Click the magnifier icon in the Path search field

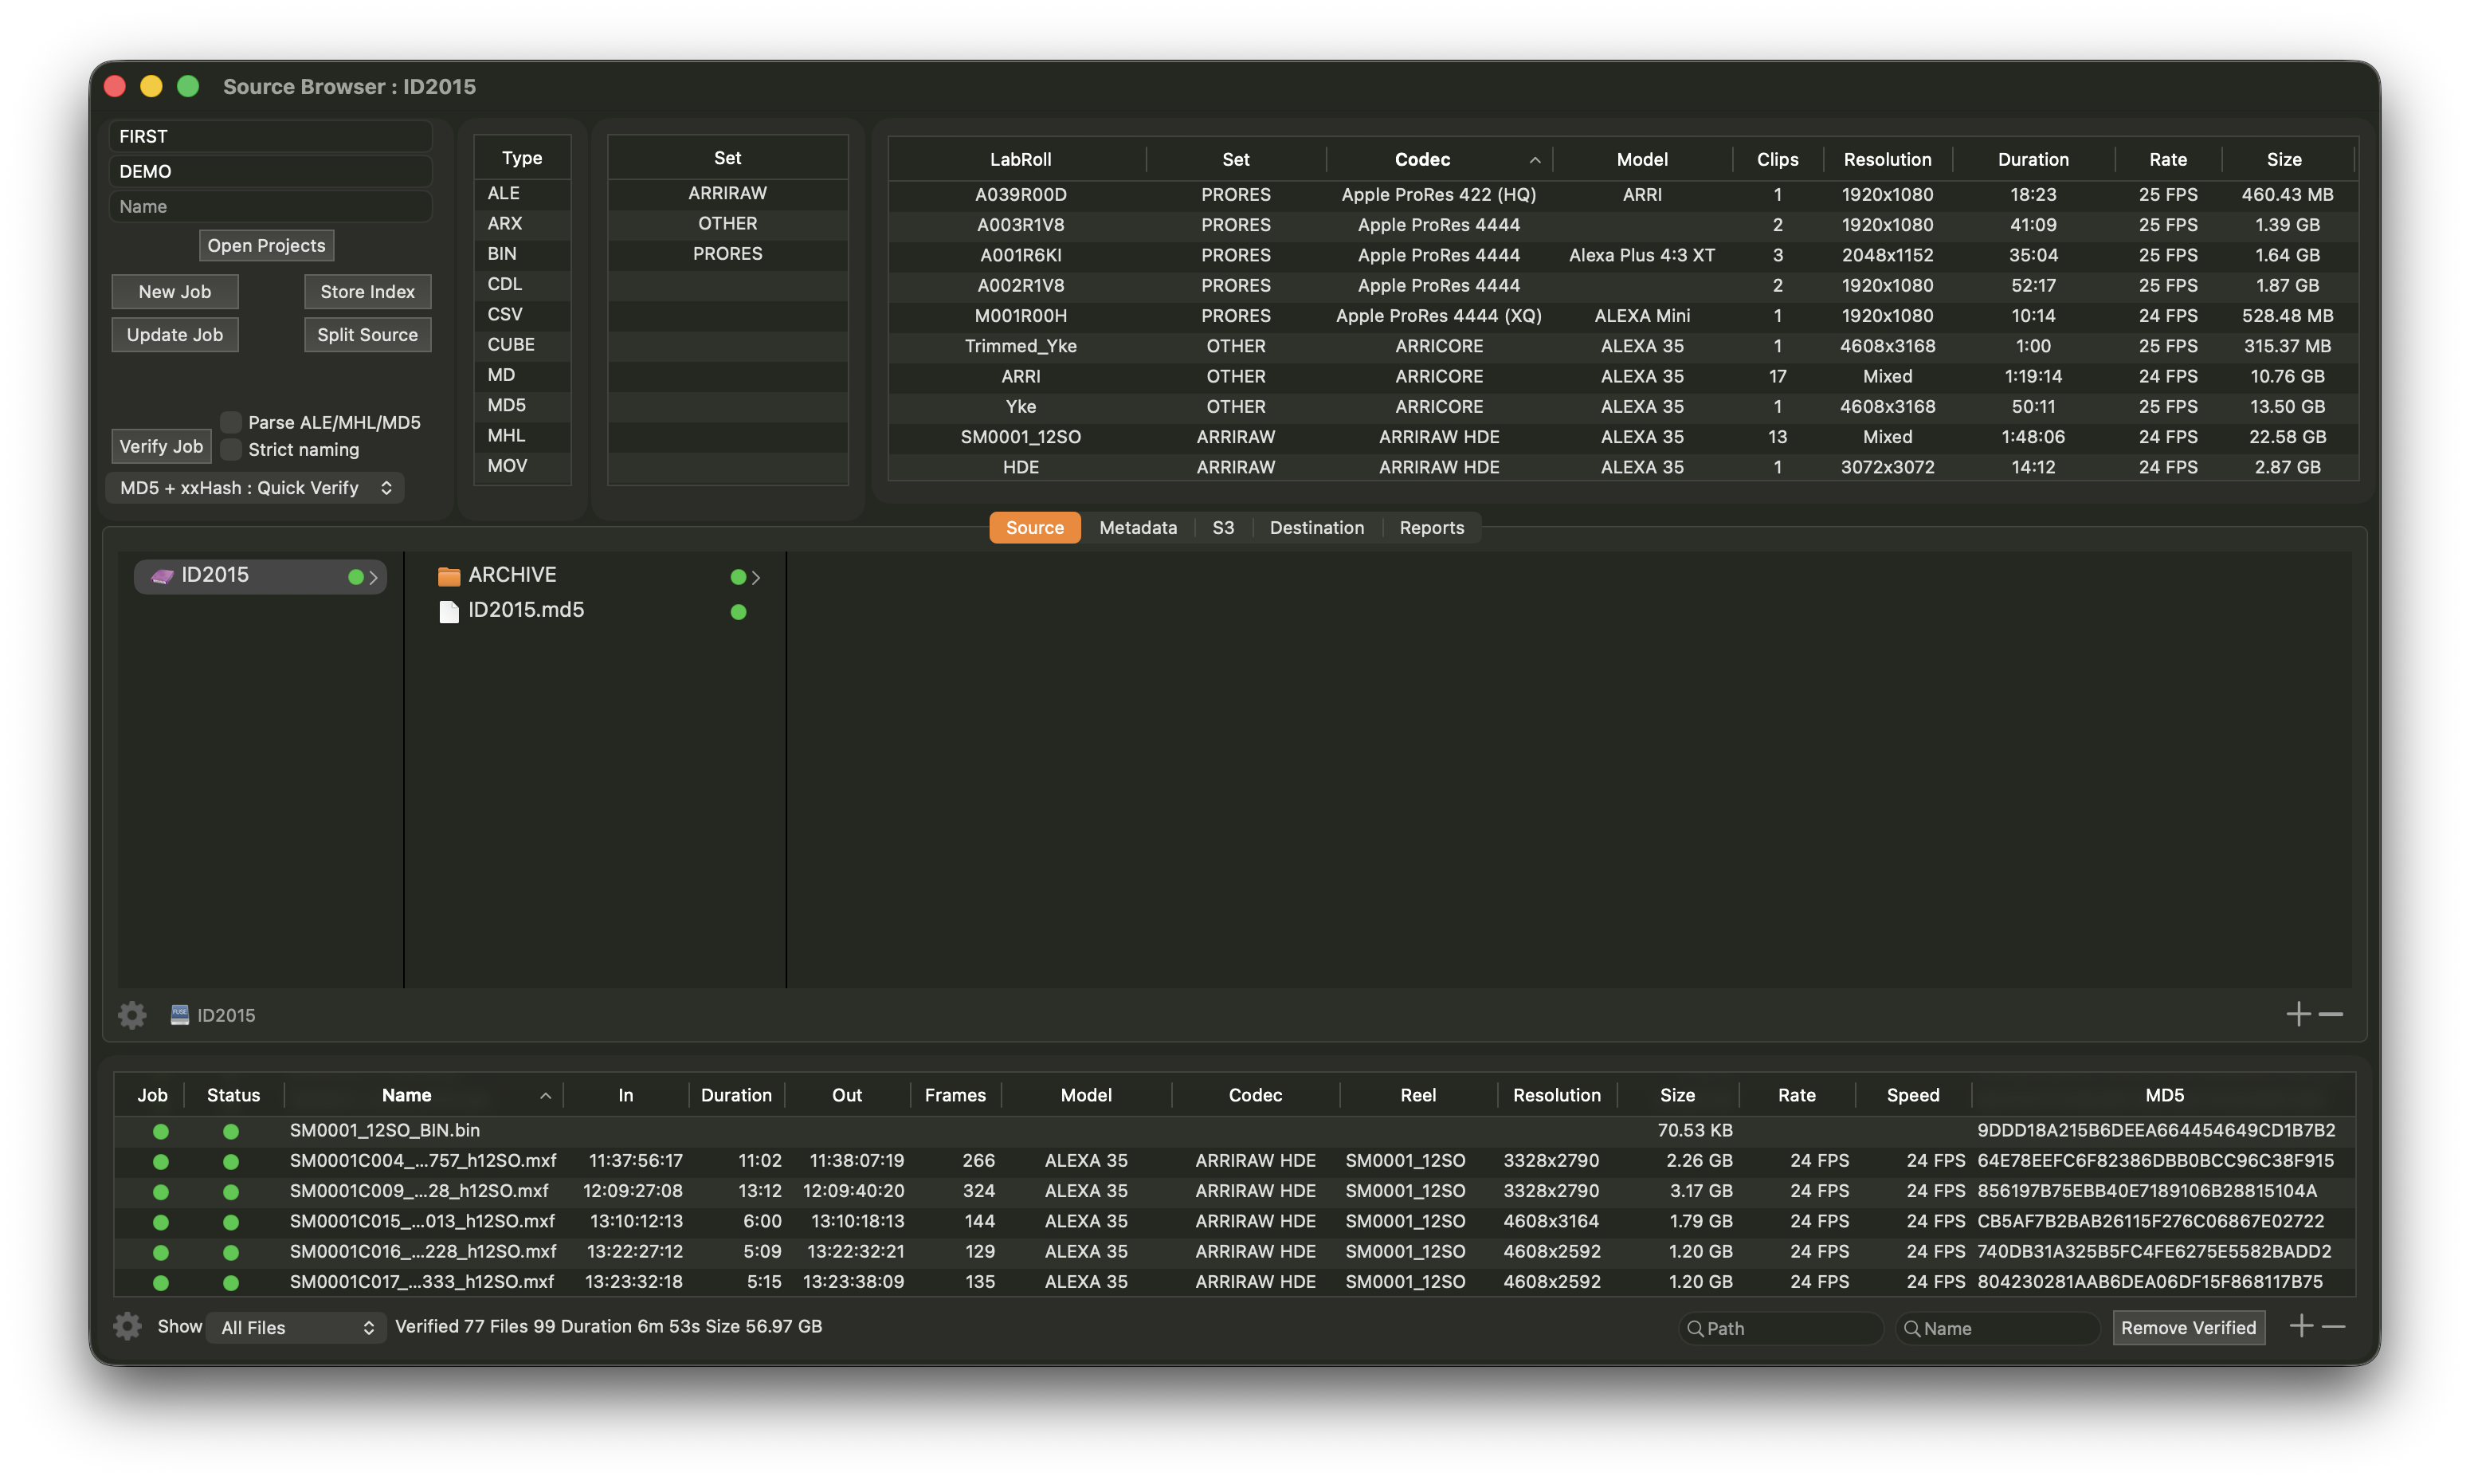[x=1696, y=1328]
